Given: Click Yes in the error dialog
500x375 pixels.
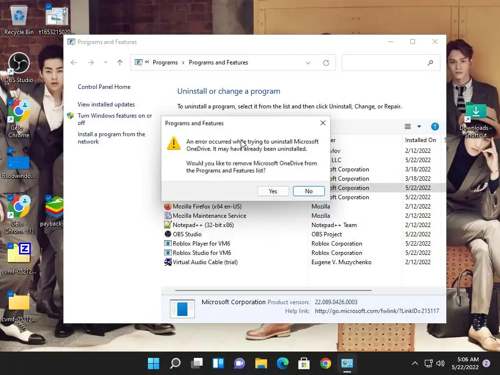Looking at the screenshot, I should (273, 191).
